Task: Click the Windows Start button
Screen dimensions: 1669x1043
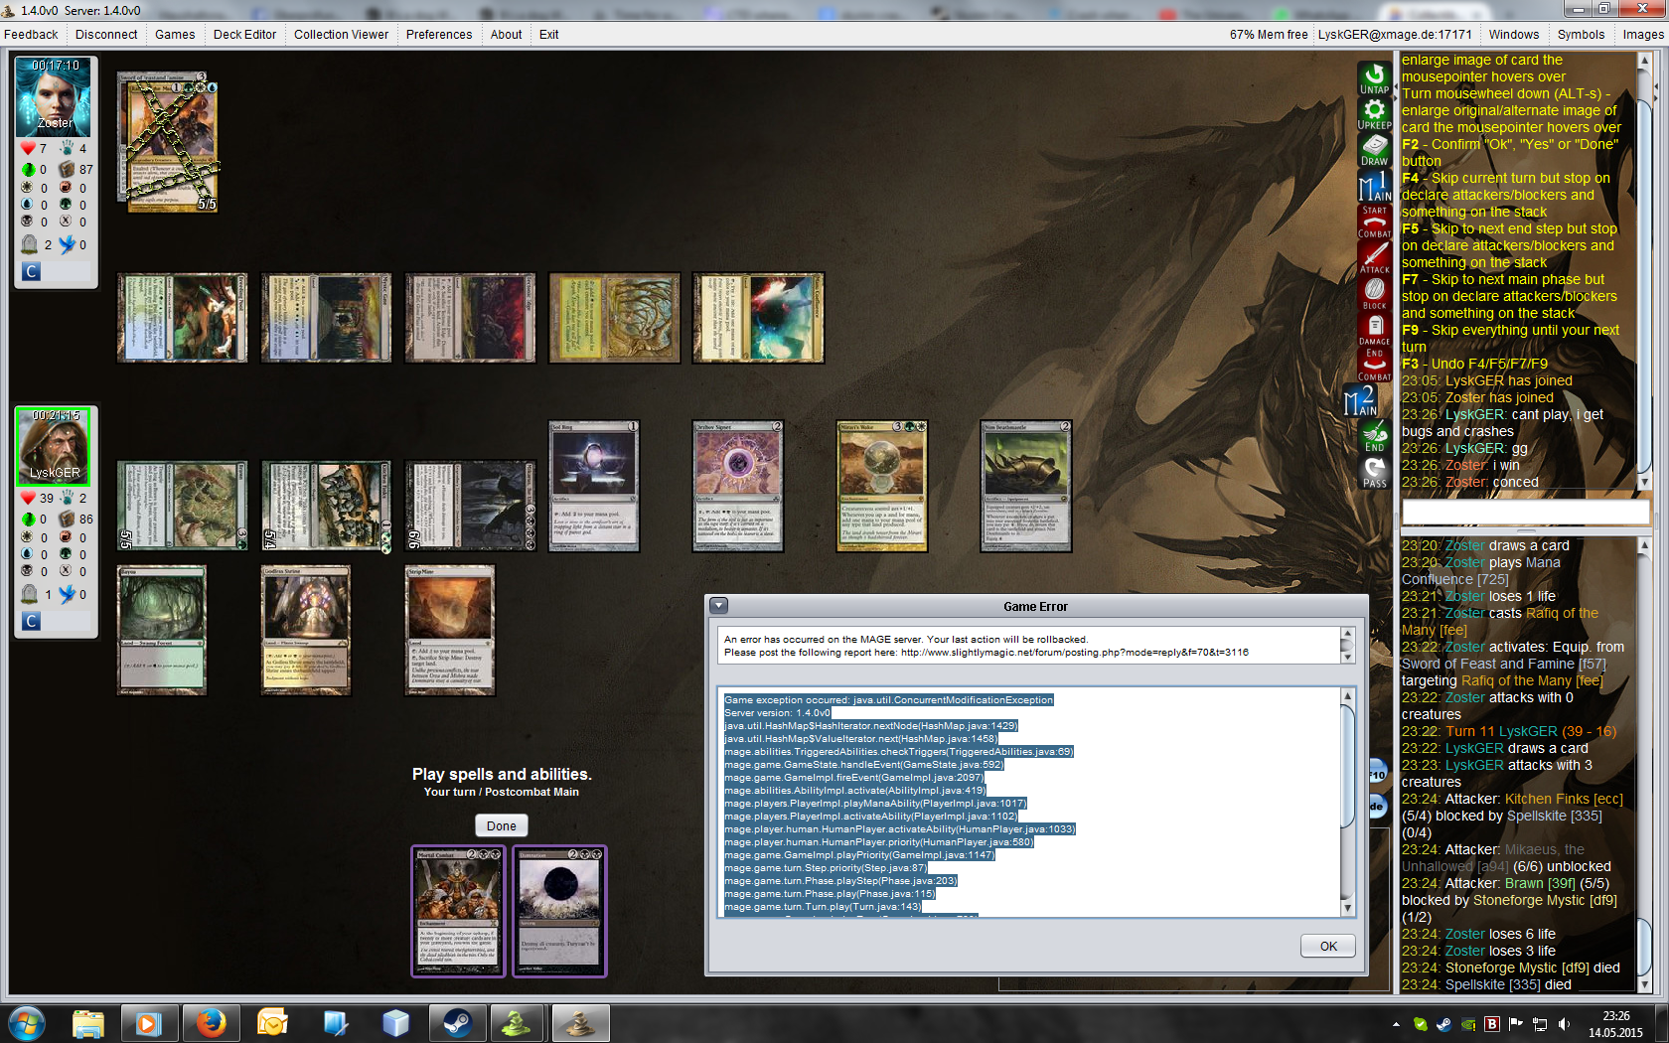Action: [26, 1022]
